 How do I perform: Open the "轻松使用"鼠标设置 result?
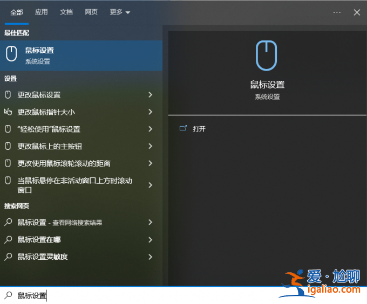click(81, 129)
